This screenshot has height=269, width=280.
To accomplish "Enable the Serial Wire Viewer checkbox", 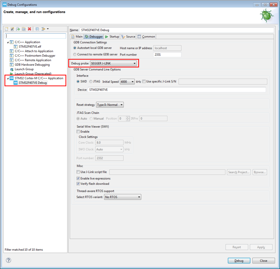I will click(x=78, y=132).
